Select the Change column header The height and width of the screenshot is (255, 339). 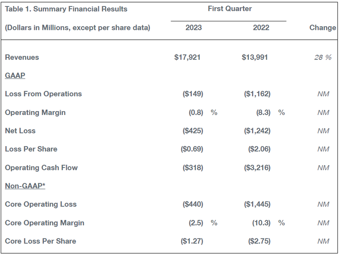322,28
